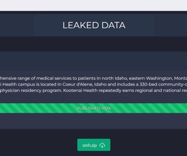Click the smh.zip file button
The width and height of the screenshot is (187, 156).
click(x=94, y=145)
